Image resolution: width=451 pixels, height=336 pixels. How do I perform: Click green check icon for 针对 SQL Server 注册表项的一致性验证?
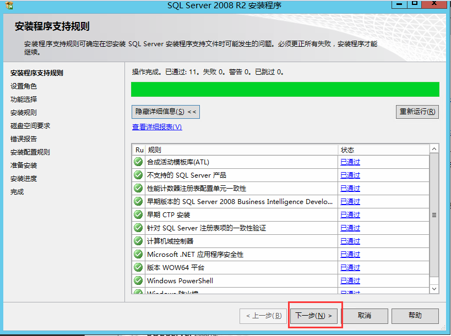click(x=138, y=228)
